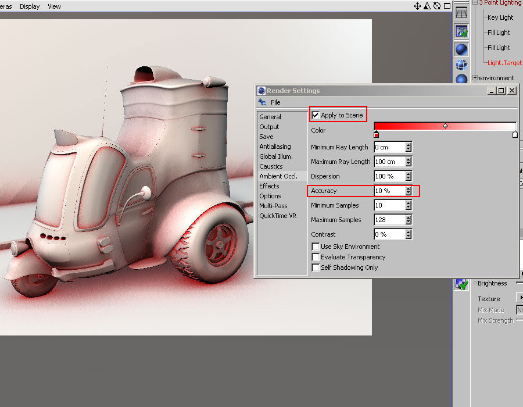Click the checkered texture icon near Brightness

[x=460, y=284]
